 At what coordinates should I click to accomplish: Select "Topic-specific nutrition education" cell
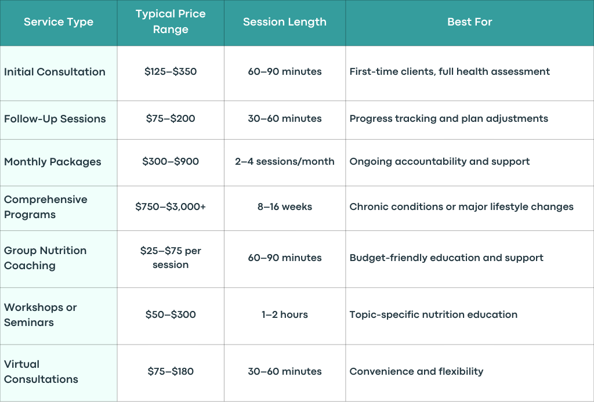click(x=470, y=316)
